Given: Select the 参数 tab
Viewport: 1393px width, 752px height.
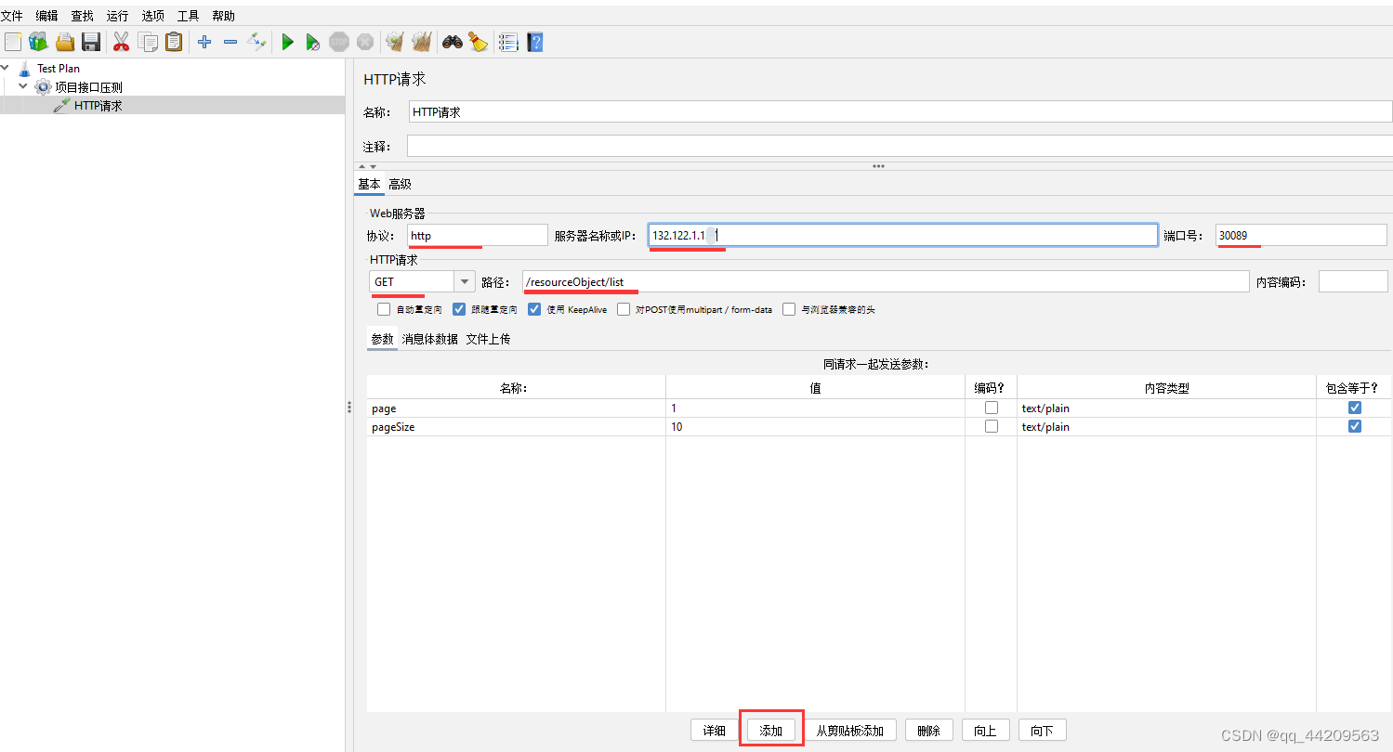Looking at the screenshot, I should click(x=383, y=339).
